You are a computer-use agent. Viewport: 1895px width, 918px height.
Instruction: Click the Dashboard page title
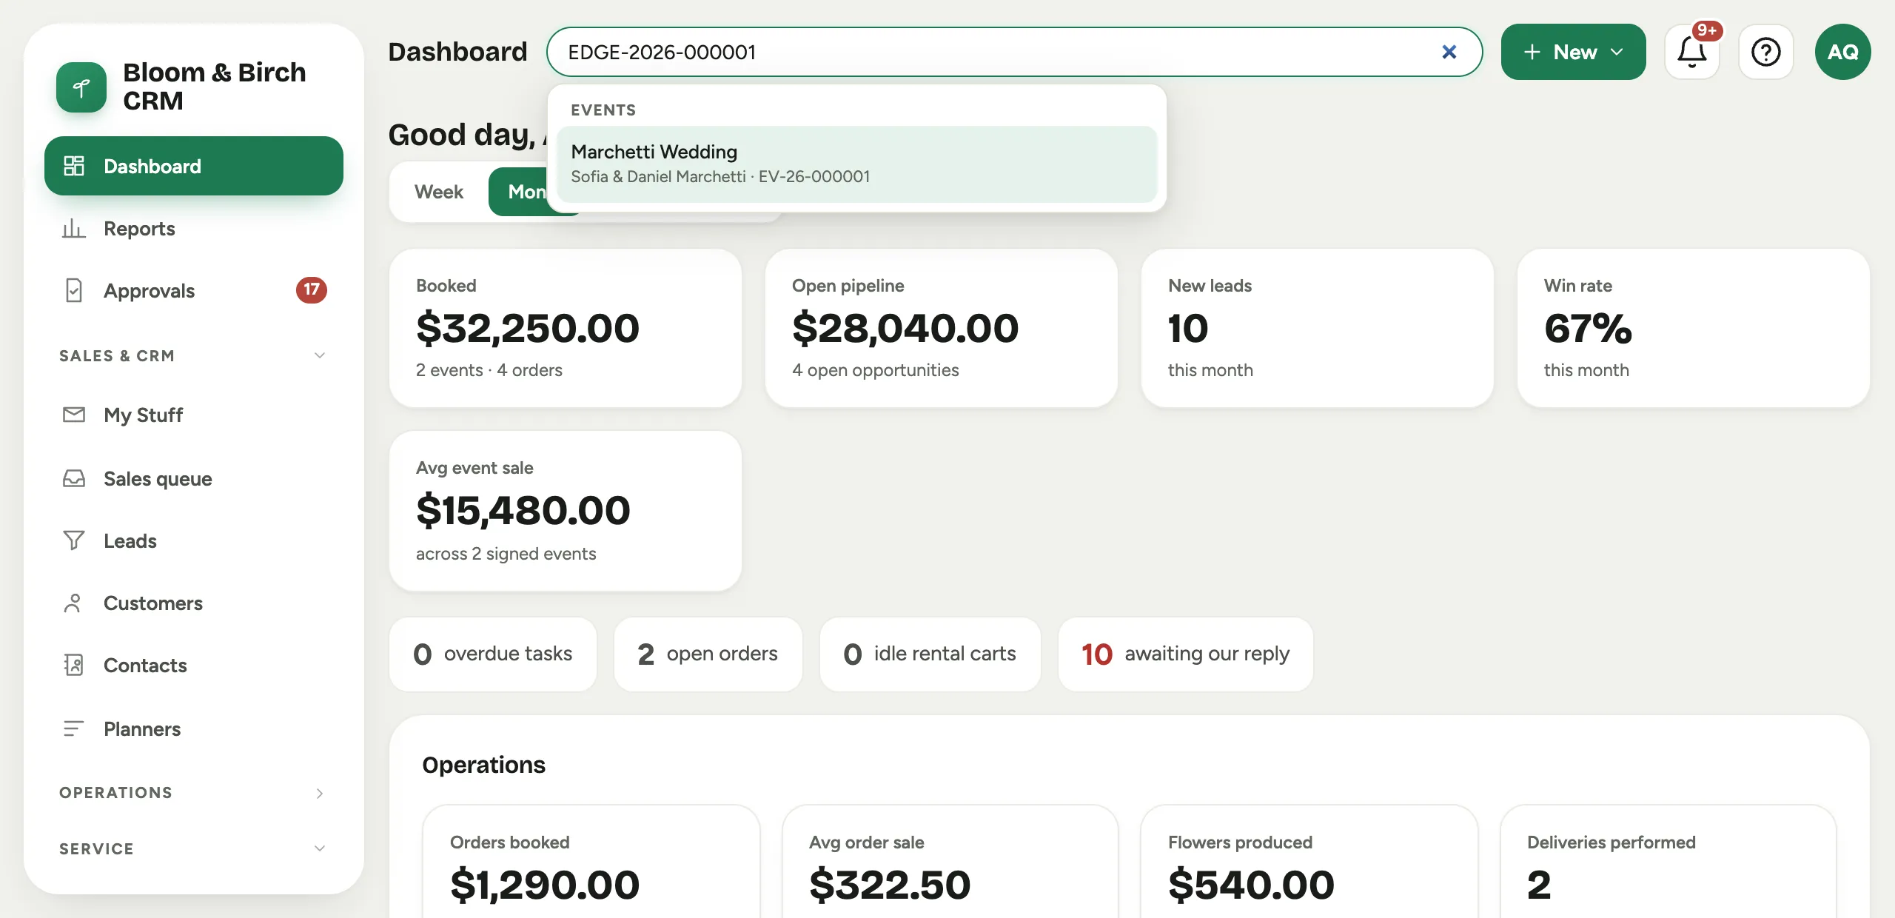point(457,52)
